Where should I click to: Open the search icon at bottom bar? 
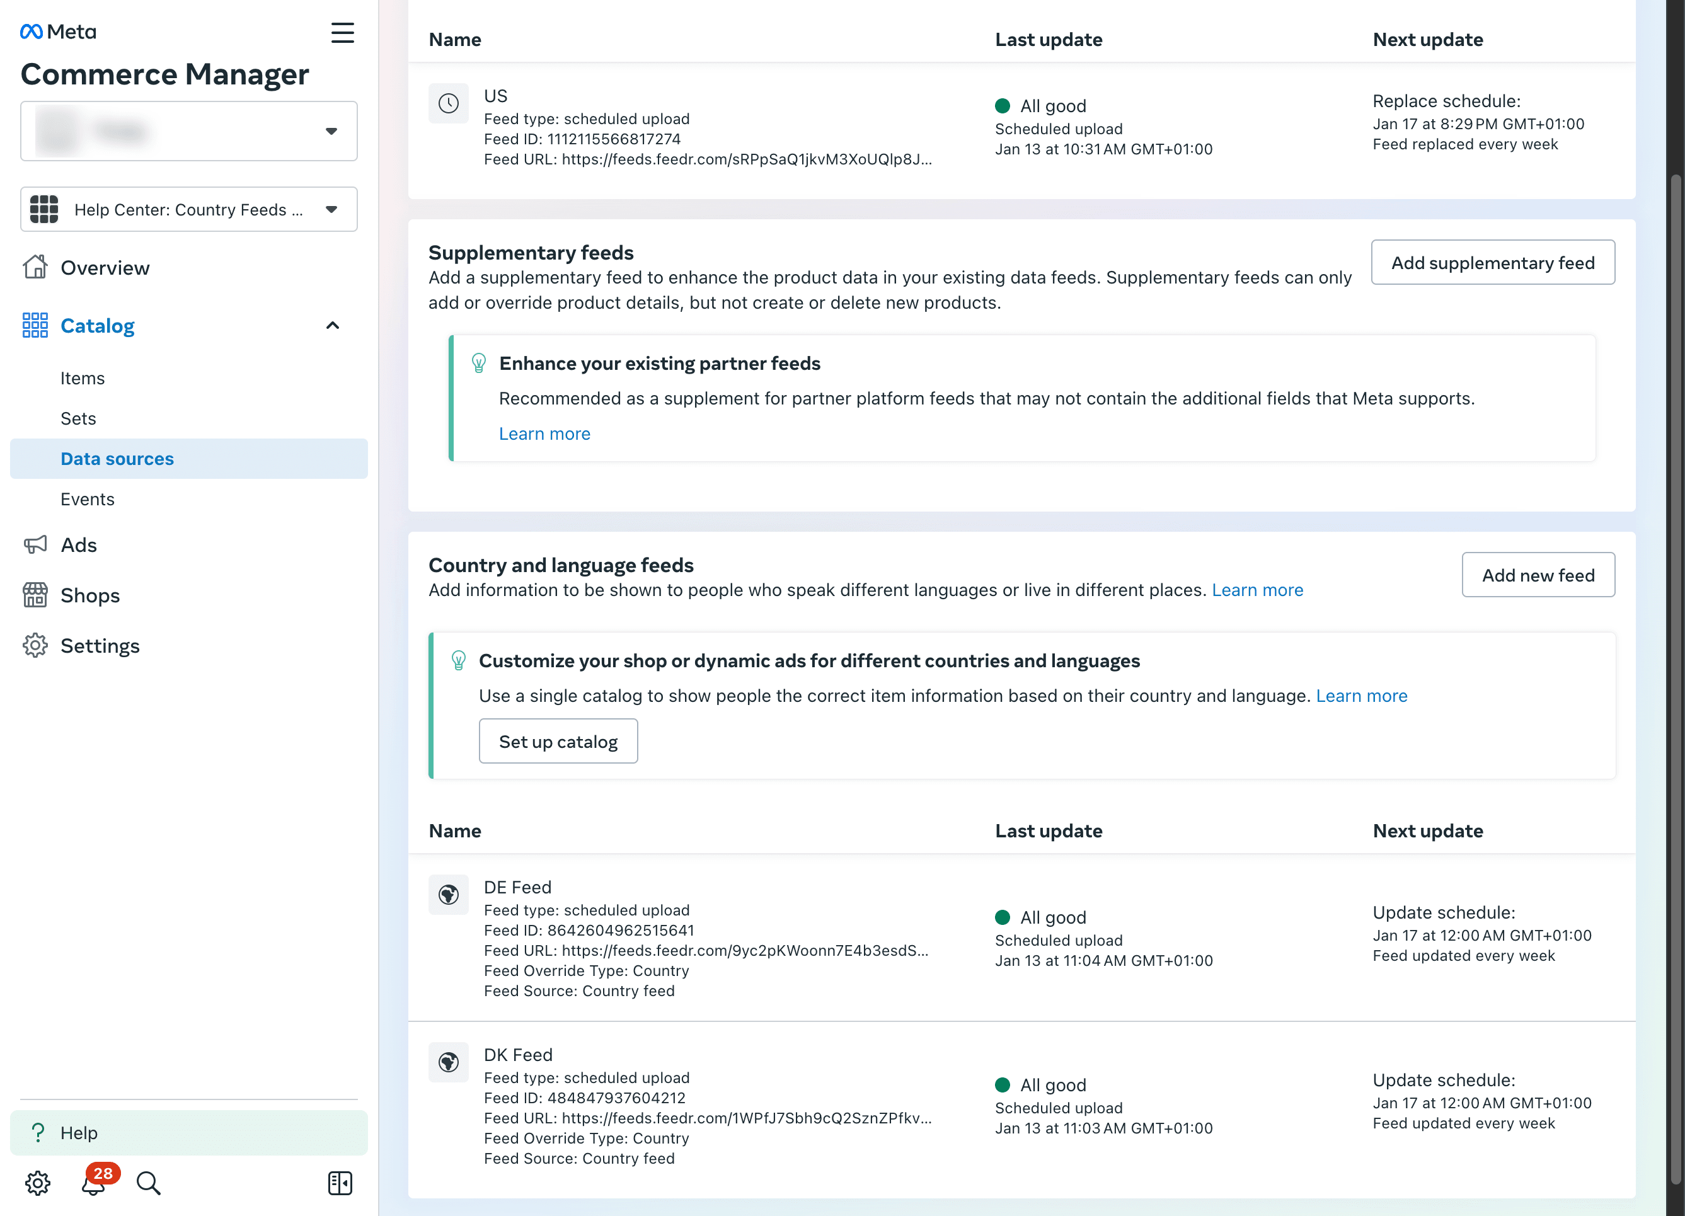coord(148,1183)
